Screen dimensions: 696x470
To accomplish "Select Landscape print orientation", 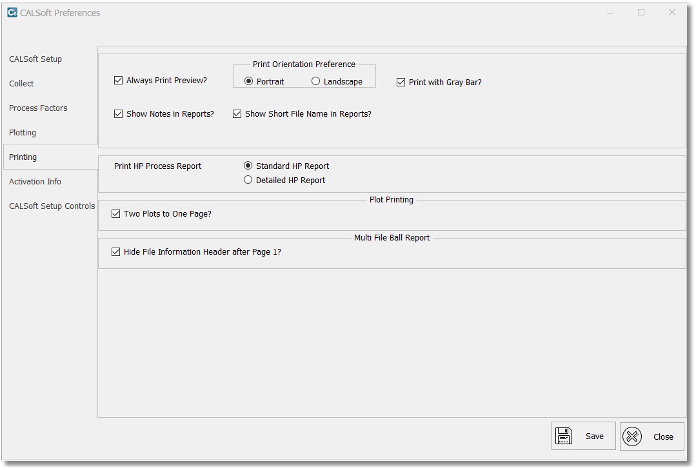I will 315,81.
